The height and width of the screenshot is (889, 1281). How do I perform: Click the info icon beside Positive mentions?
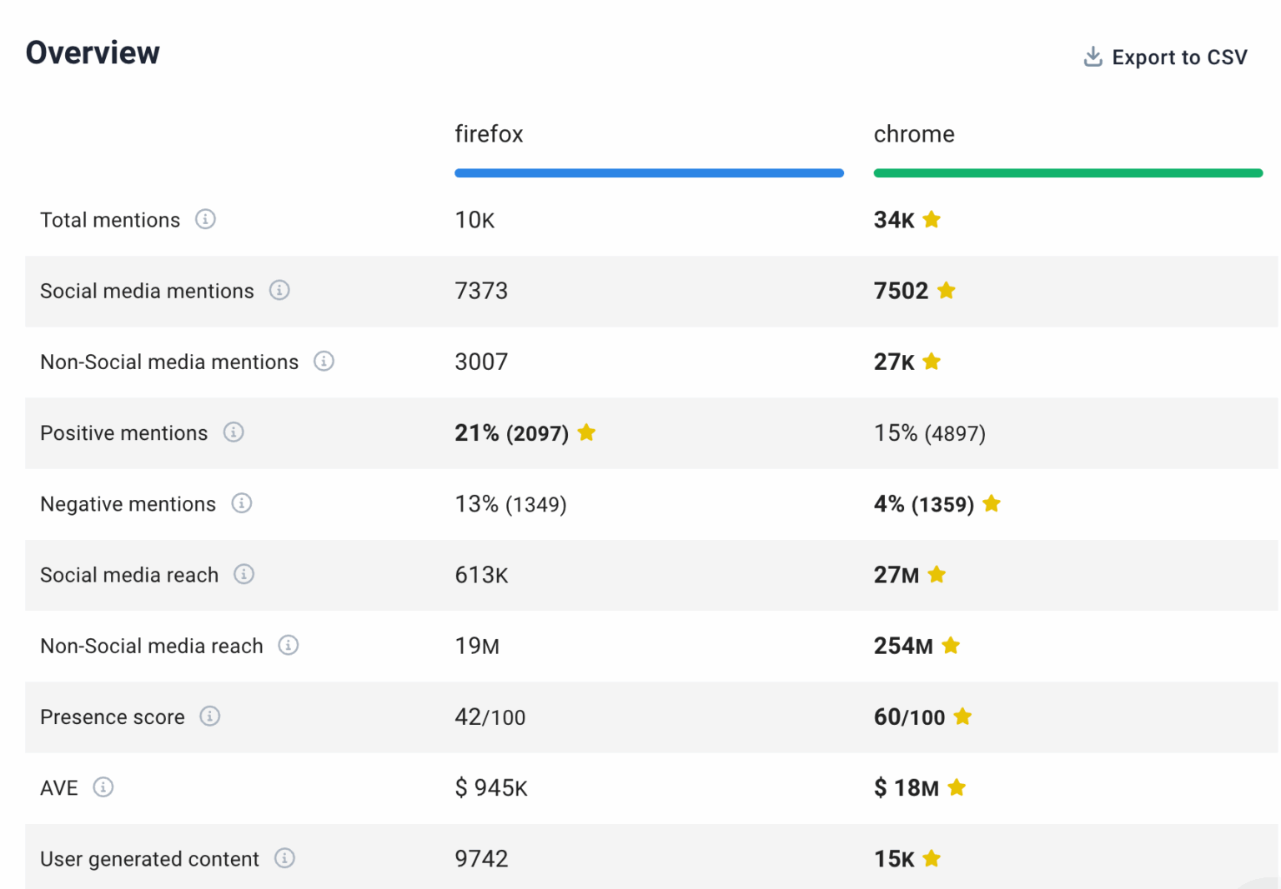click(234, 432)
